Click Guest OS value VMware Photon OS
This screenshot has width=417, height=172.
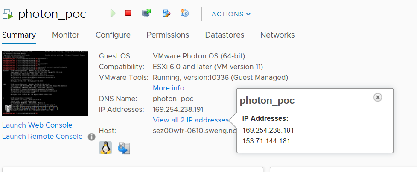coord(199,56)
